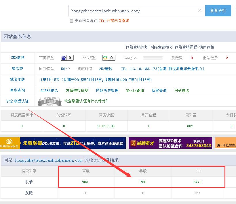Open the ALEXA排名 link

[x=49, y=91]
